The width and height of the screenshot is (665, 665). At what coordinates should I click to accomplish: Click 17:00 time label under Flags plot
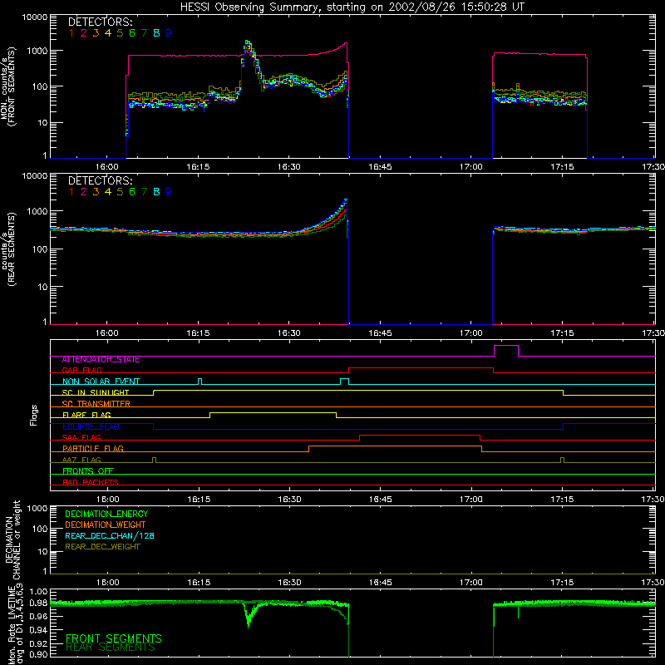coord(471,500)
